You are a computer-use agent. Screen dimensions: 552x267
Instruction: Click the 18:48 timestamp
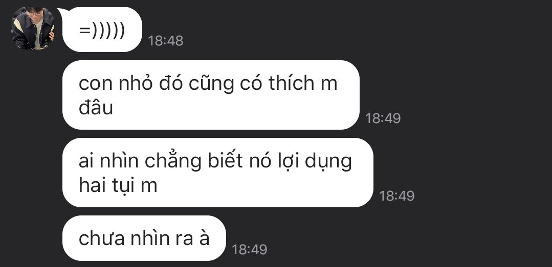[165, 41]
